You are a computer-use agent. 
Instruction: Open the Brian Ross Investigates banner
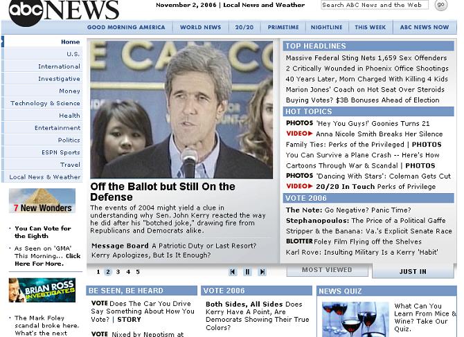42,290
